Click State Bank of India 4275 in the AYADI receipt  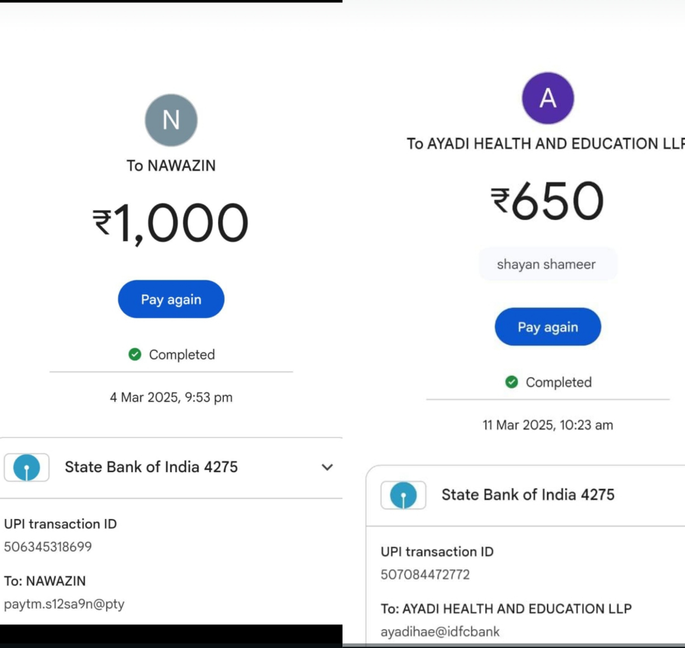(x=528, y=495)
